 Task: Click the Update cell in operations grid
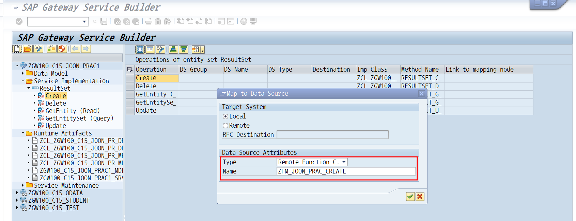click(157, 111)
